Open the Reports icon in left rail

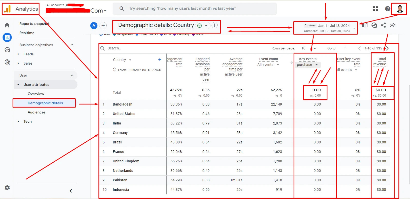[7, 37]
